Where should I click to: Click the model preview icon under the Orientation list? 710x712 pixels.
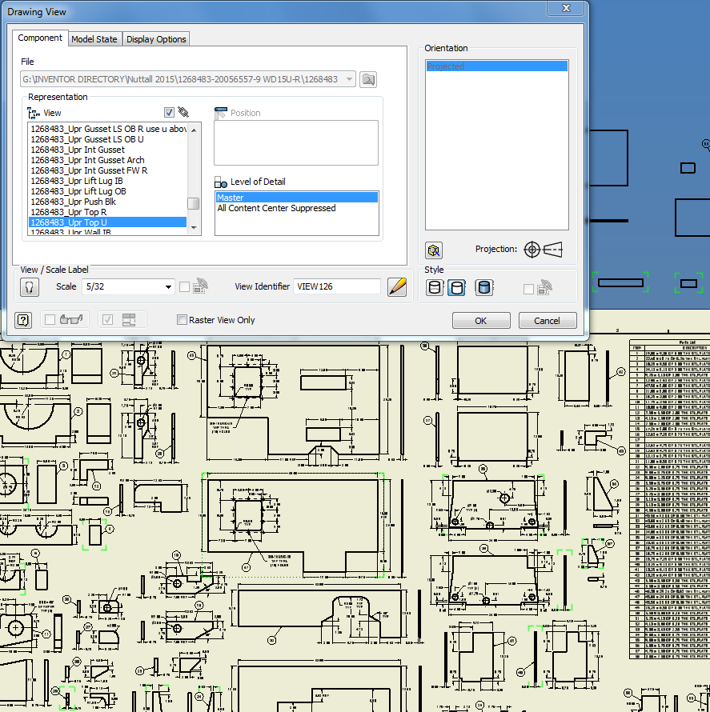(433, 250)
